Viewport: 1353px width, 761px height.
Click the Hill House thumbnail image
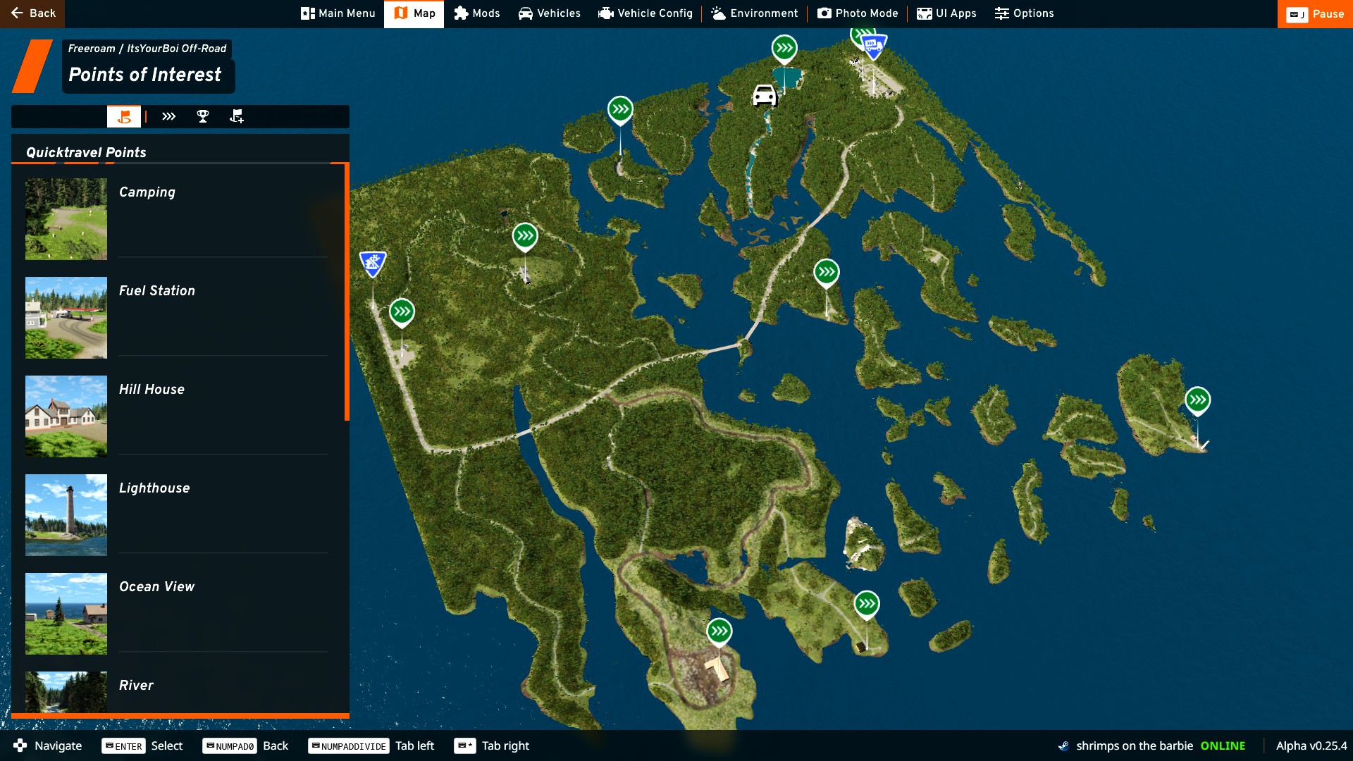pyautogui.click(x=66, y=416)
